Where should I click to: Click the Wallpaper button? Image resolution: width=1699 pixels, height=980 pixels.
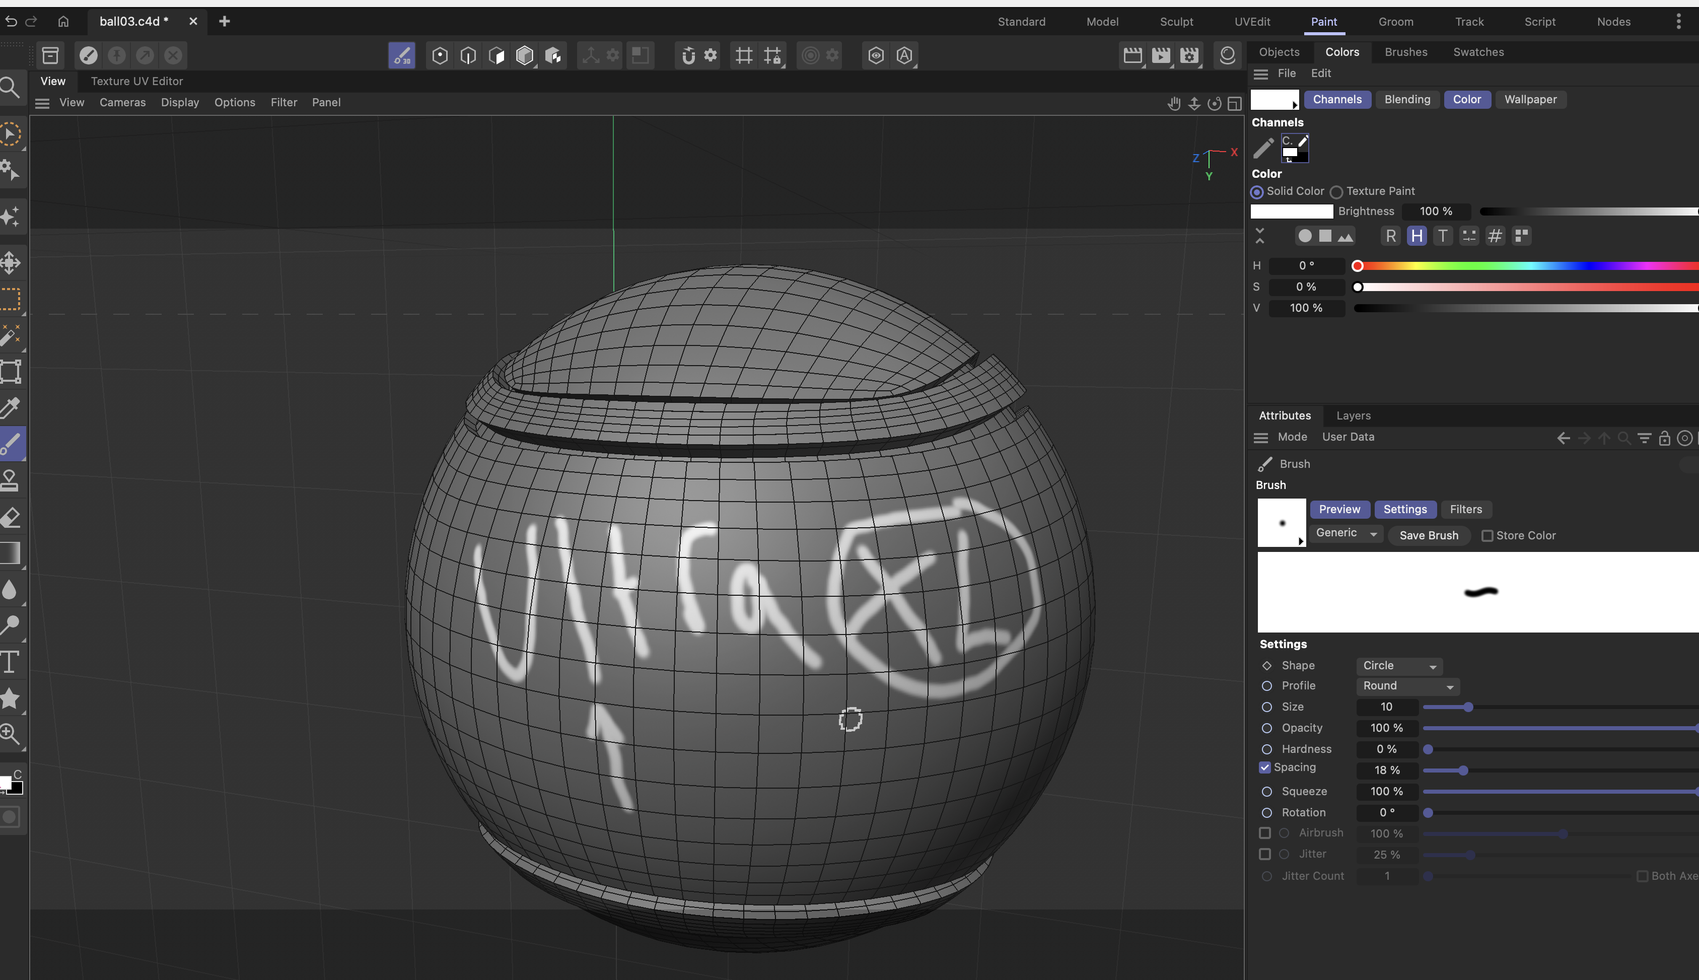[x=1530, y=100]
